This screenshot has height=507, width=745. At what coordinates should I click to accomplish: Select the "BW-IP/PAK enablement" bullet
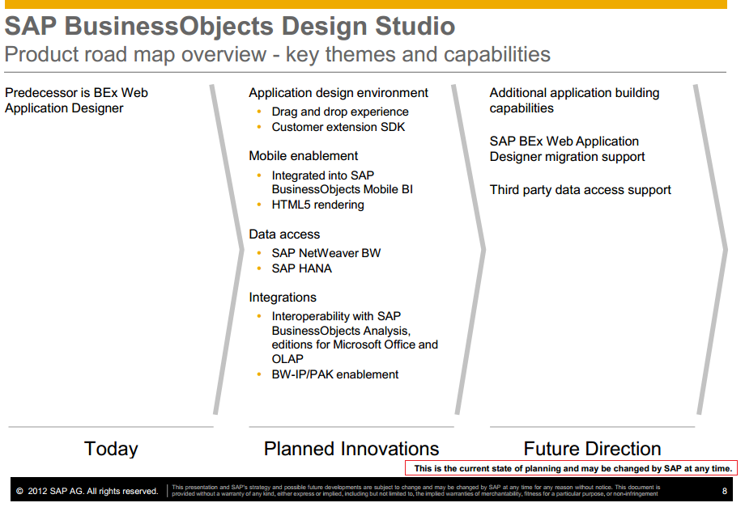[334, 374]
